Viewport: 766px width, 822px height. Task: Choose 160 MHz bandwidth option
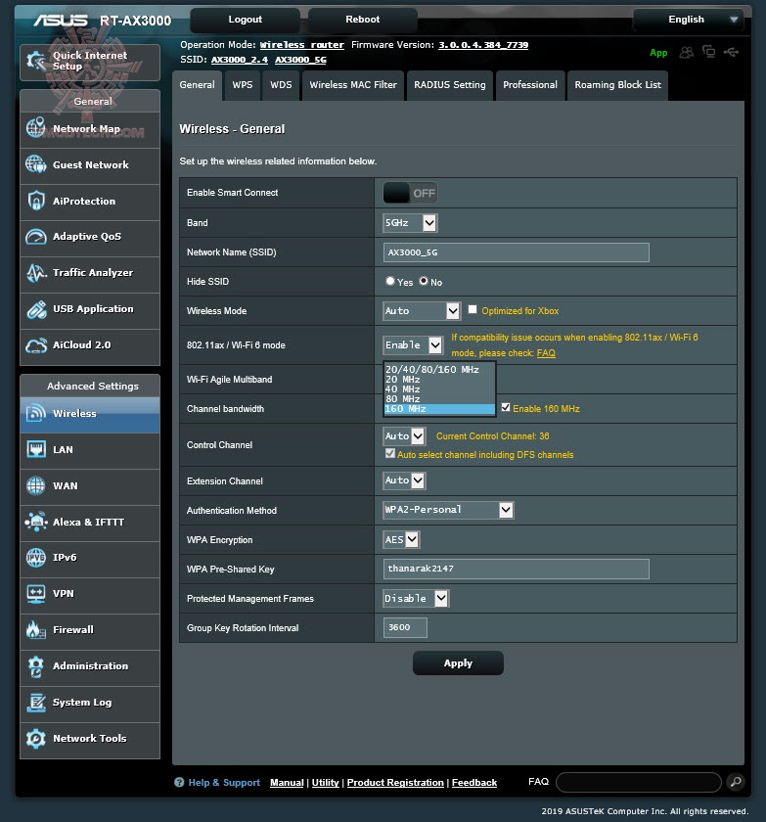439,409
